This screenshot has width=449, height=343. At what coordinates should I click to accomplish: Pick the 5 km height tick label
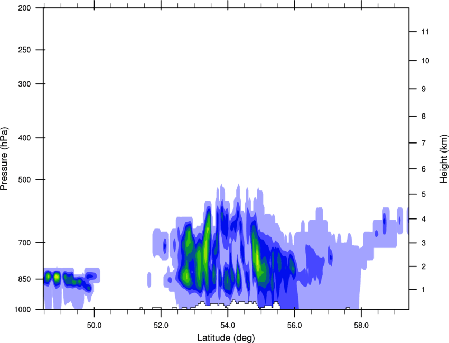tap(424, 194)
